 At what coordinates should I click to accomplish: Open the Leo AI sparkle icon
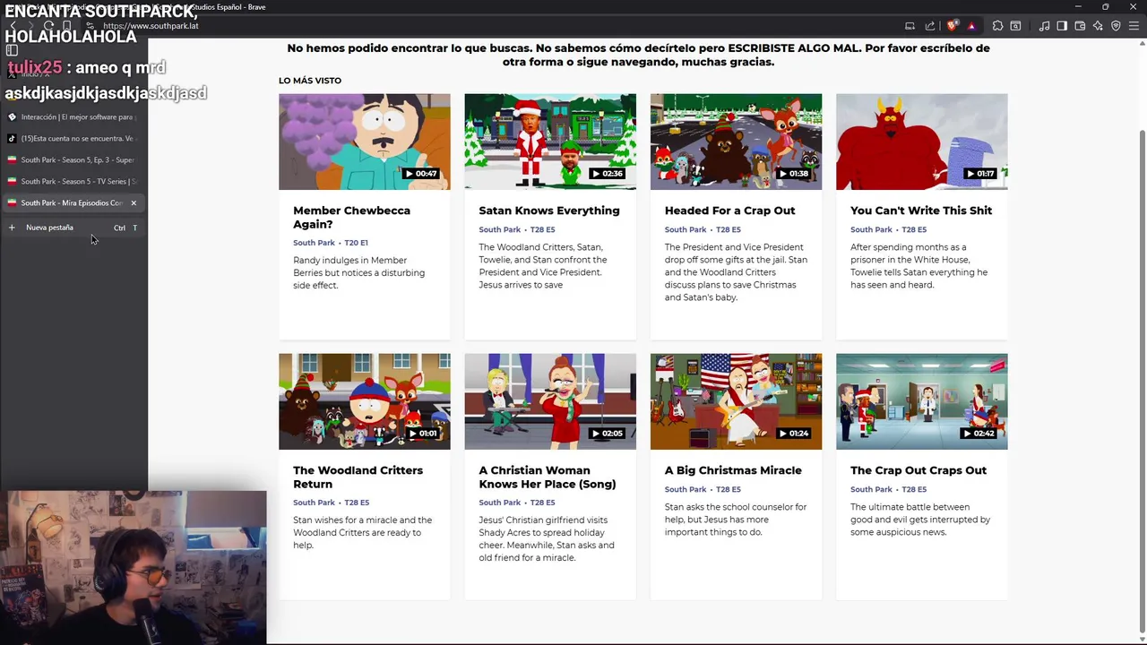click(x=1098, y=26)
